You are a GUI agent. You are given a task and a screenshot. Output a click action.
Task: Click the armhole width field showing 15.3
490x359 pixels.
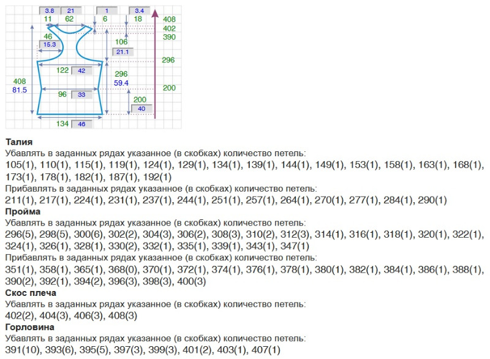click(50, 45)
